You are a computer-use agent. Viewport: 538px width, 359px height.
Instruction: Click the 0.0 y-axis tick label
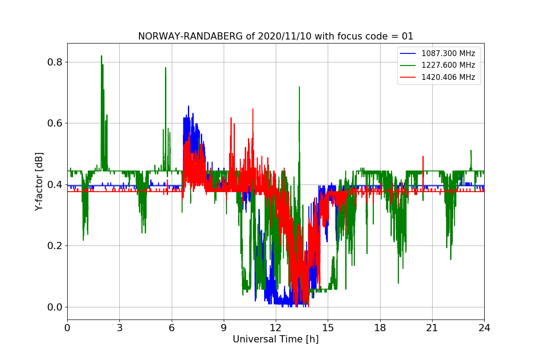[55, 307]
